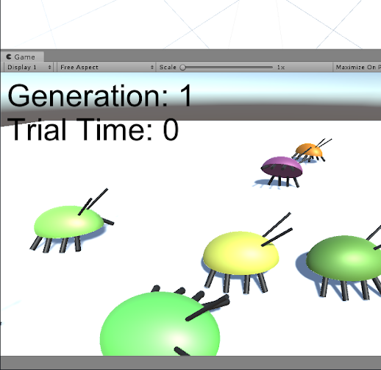Viewport: 381px width, 370px height.
Task: Click the Display 1 dropdown arrows
Action: tap(49, 67)
